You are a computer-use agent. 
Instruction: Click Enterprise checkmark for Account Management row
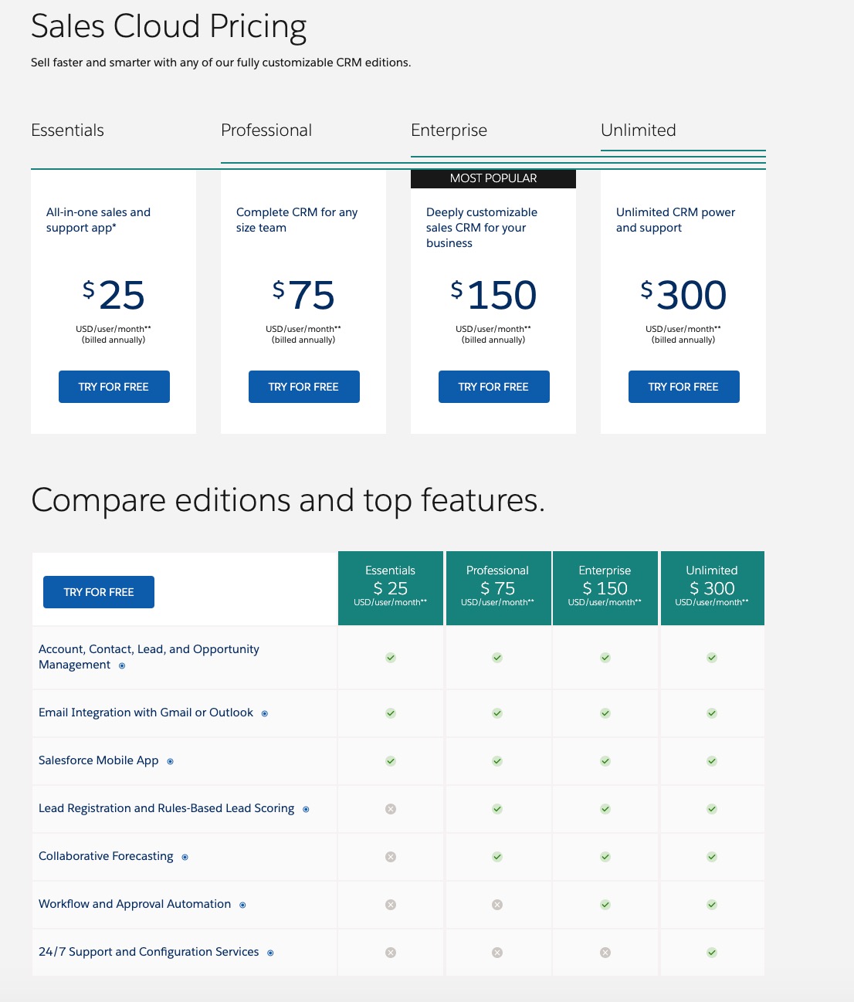point(605,658)
